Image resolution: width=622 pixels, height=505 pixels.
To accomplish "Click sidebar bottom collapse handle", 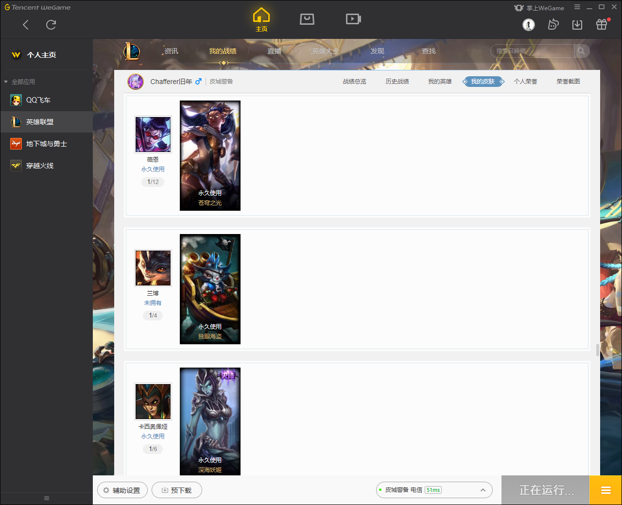I will (47, 498).
